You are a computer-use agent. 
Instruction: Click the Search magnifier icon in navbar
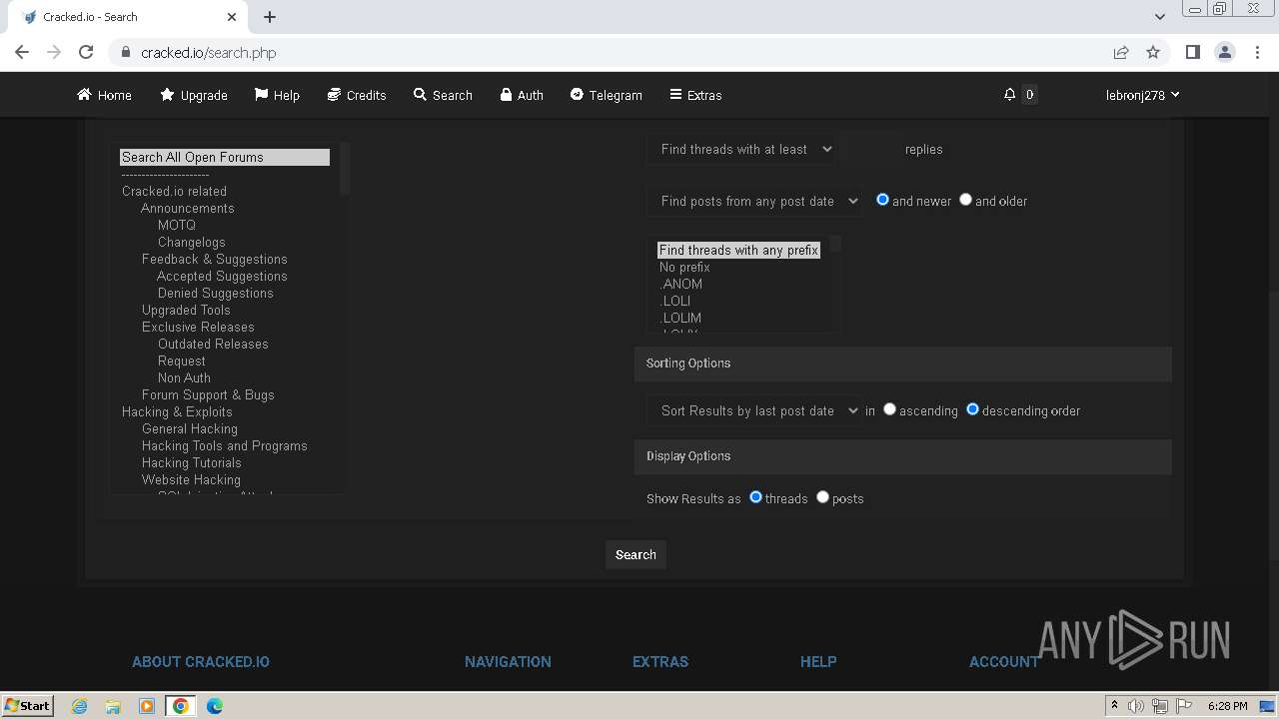click(x=420, y=95)
